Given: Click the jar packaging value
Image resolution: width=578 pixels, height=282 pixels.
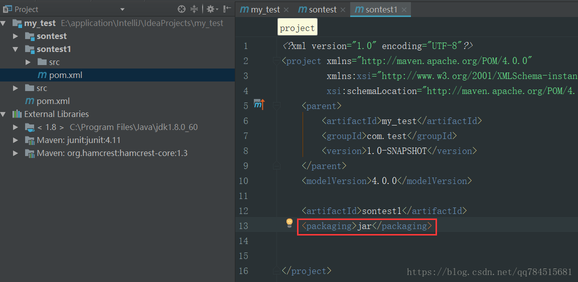Looking at the screenshot, I should [x=364, y=226].
